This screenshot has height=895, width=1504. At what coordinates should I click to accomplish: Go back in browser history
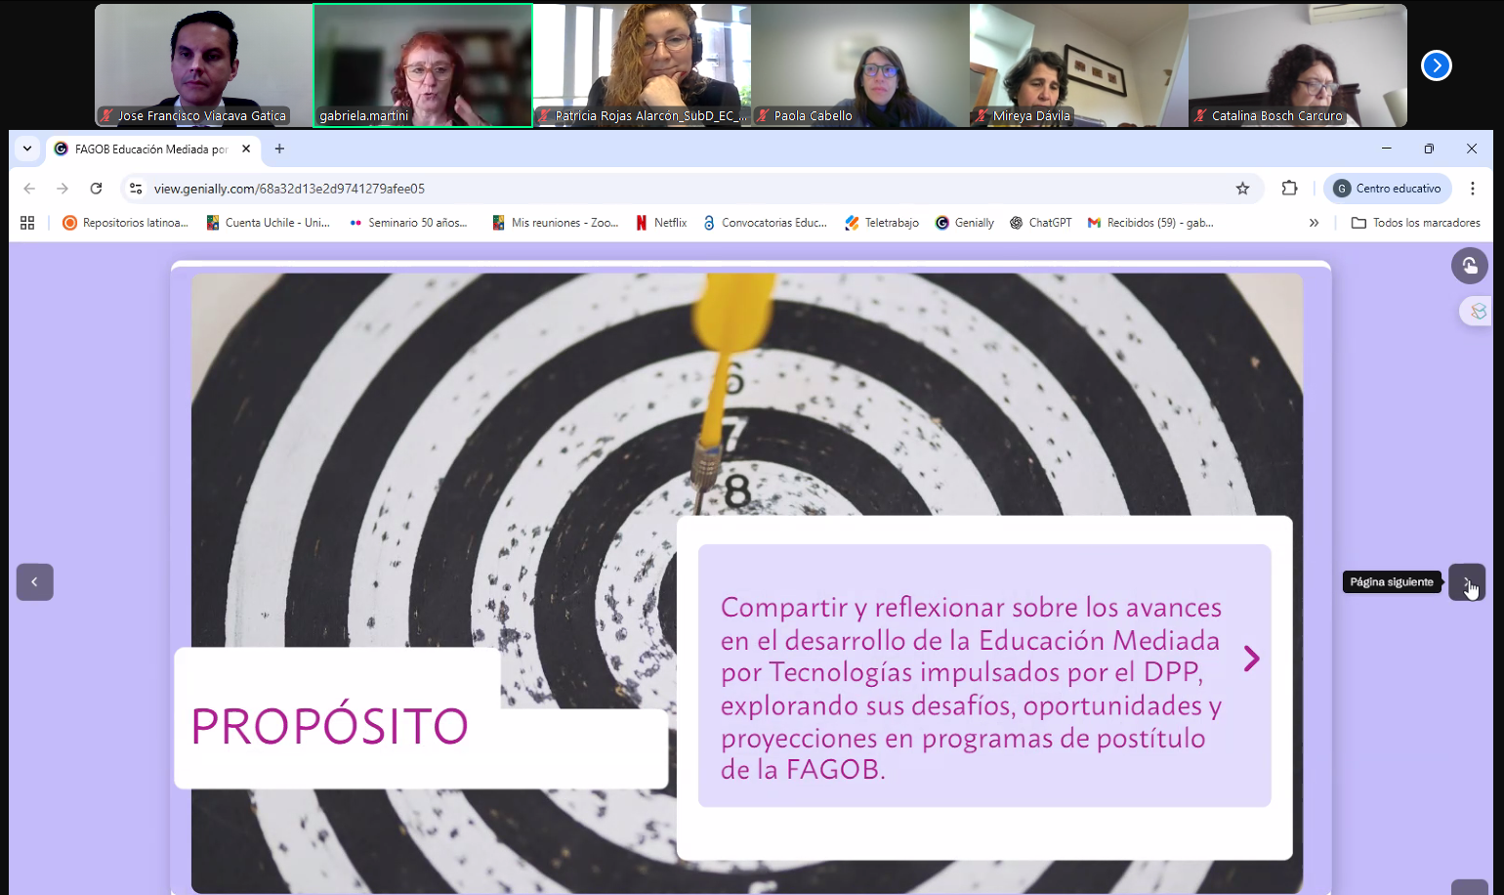[x=29, y=189]
